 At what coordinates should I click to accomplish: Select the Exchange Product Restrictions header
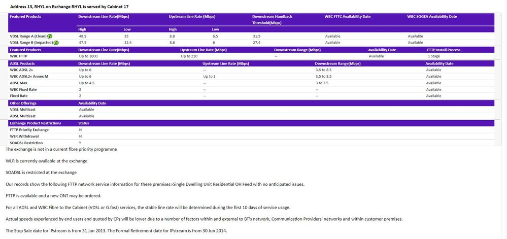pyautogui.click(x=36, y=123)
